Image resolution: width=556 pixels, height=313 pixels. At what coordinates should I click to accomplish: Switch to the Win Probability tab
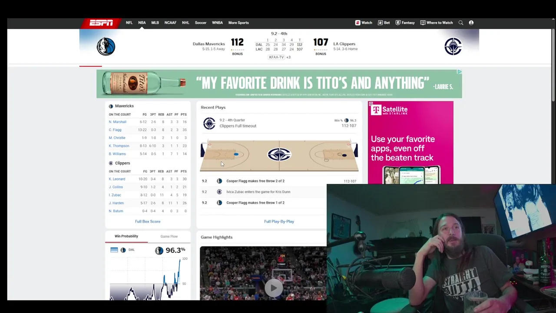[x=126, y=236]
